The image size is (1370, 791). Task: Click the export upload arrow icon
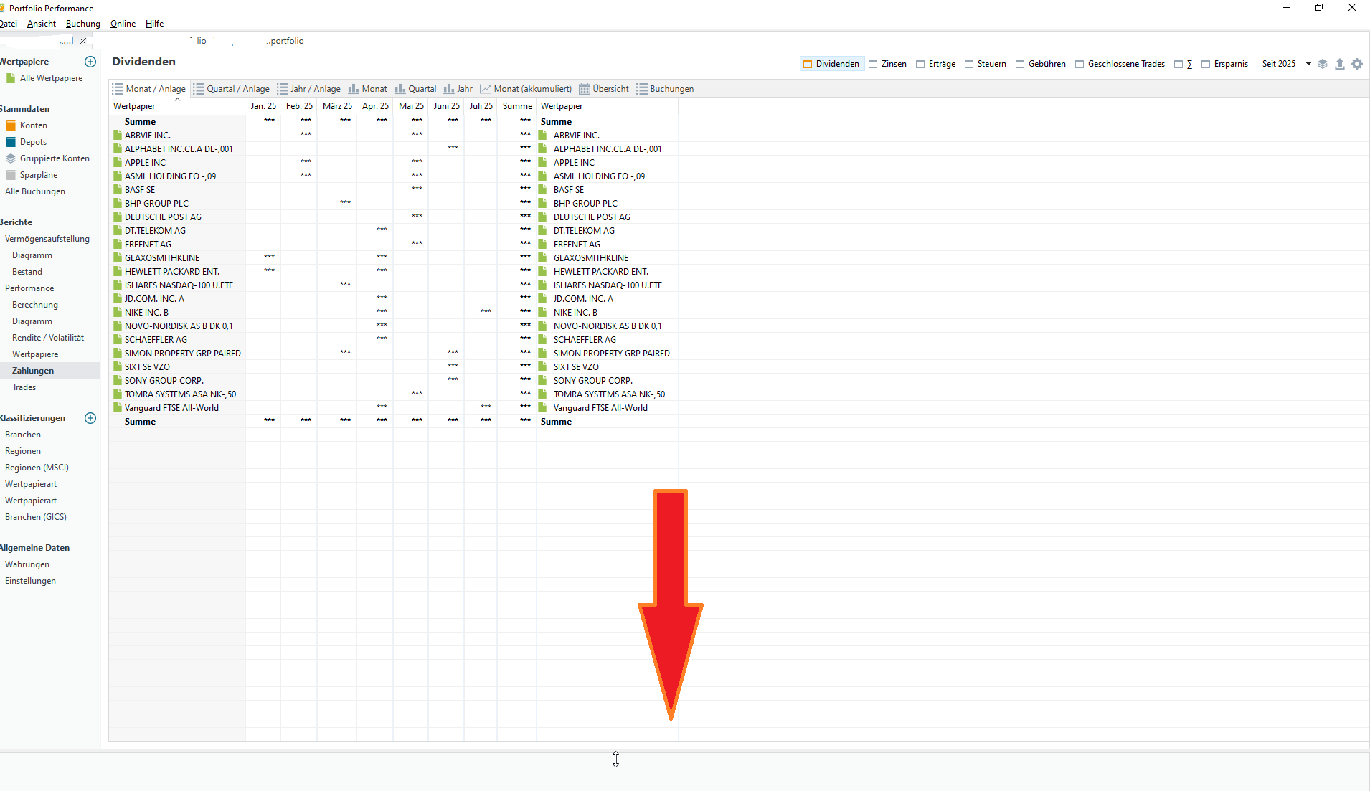[x=1340, y=64]
